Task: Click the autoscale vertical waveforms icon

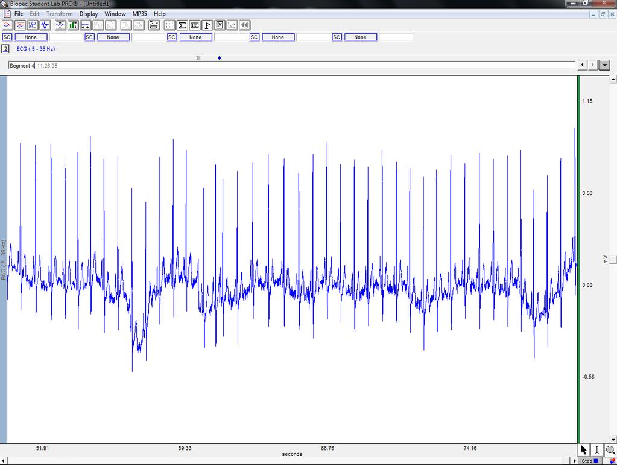Action: point(60,25)
